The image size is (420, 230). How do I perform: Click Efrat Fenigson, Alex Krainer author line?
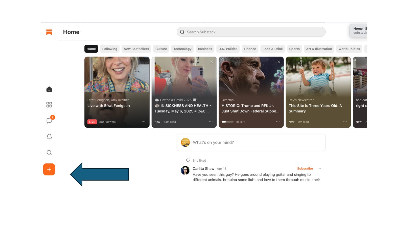108,100
